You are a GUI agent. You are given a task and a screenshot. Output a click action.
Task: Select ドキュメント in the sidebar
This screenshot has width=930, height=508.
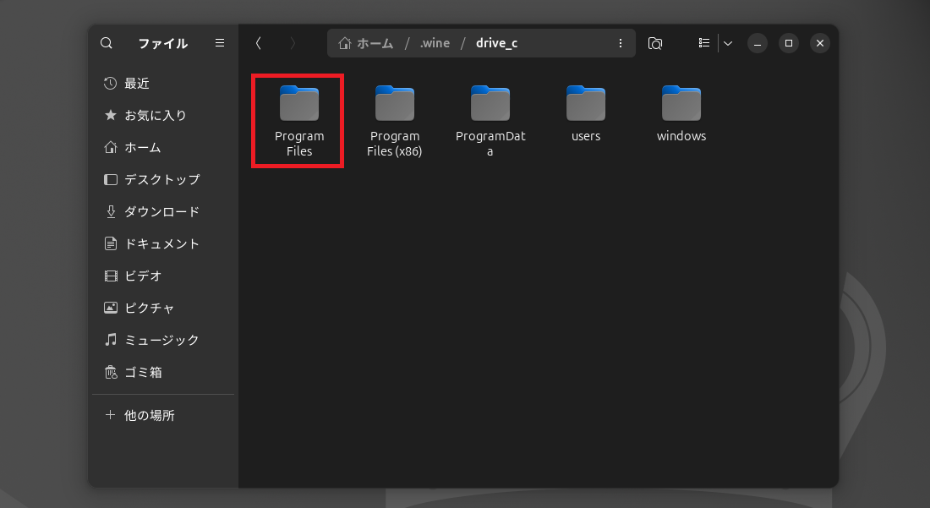coord(161,243)
